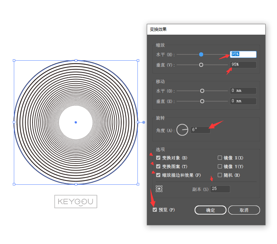Viewport: 277px width, 244px height.
Task: Click the right-side live shape widget handle
Action: point(144,122)
